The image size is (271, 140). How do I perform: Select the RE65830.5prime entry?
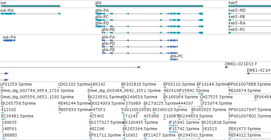(74, 110)
